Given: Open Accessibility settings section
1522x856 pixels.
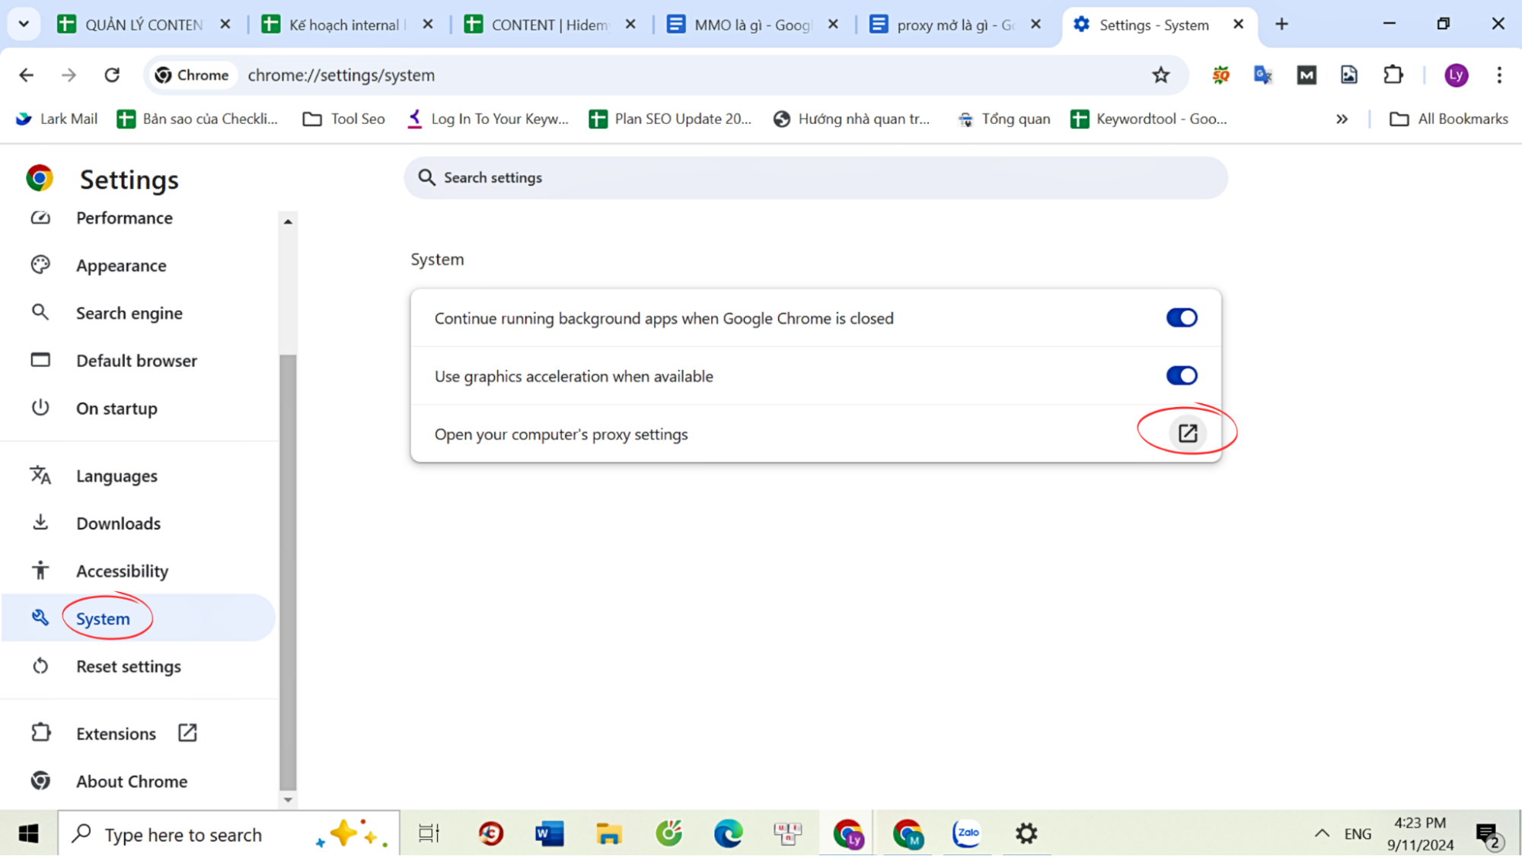Looking at the screenshot, I should pyautogui.click(x=123, y=571).
